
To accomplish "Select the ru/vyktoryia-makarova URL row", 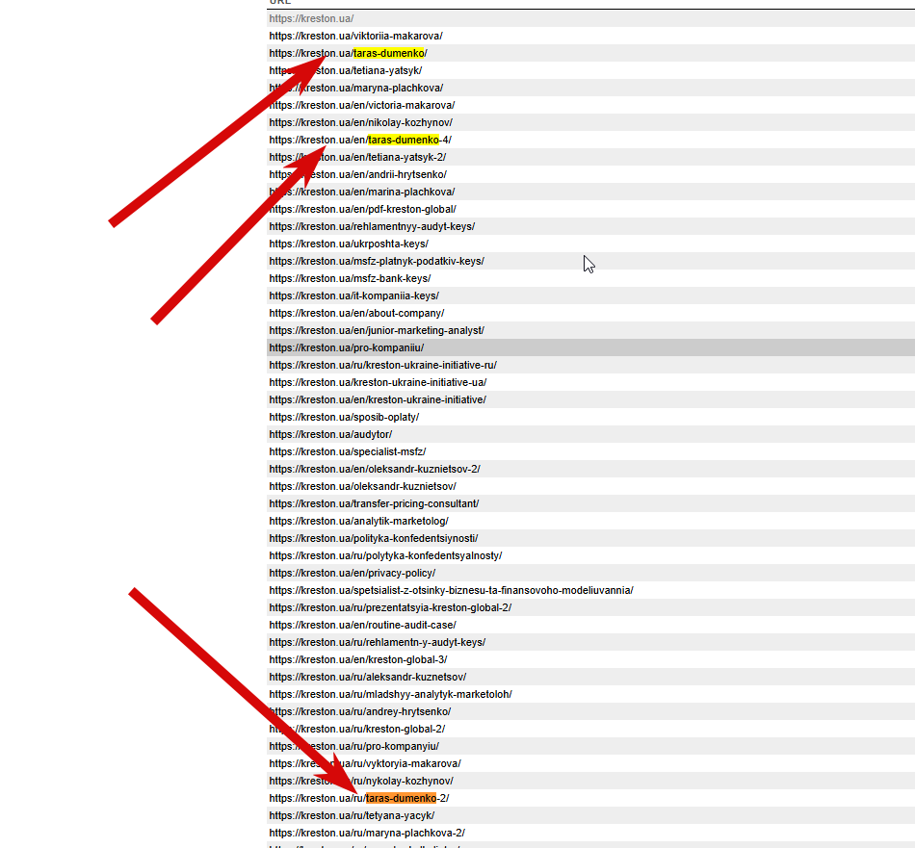I will click(x=590, y=764).
